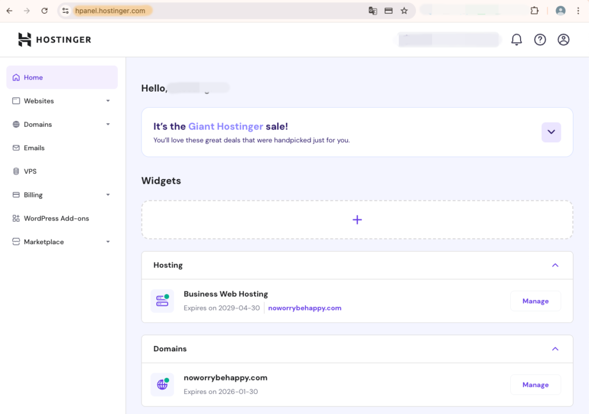Click the Home house icon in sidebar
Viewport: 589px width, 414px height.
click(x=16, y=78)
